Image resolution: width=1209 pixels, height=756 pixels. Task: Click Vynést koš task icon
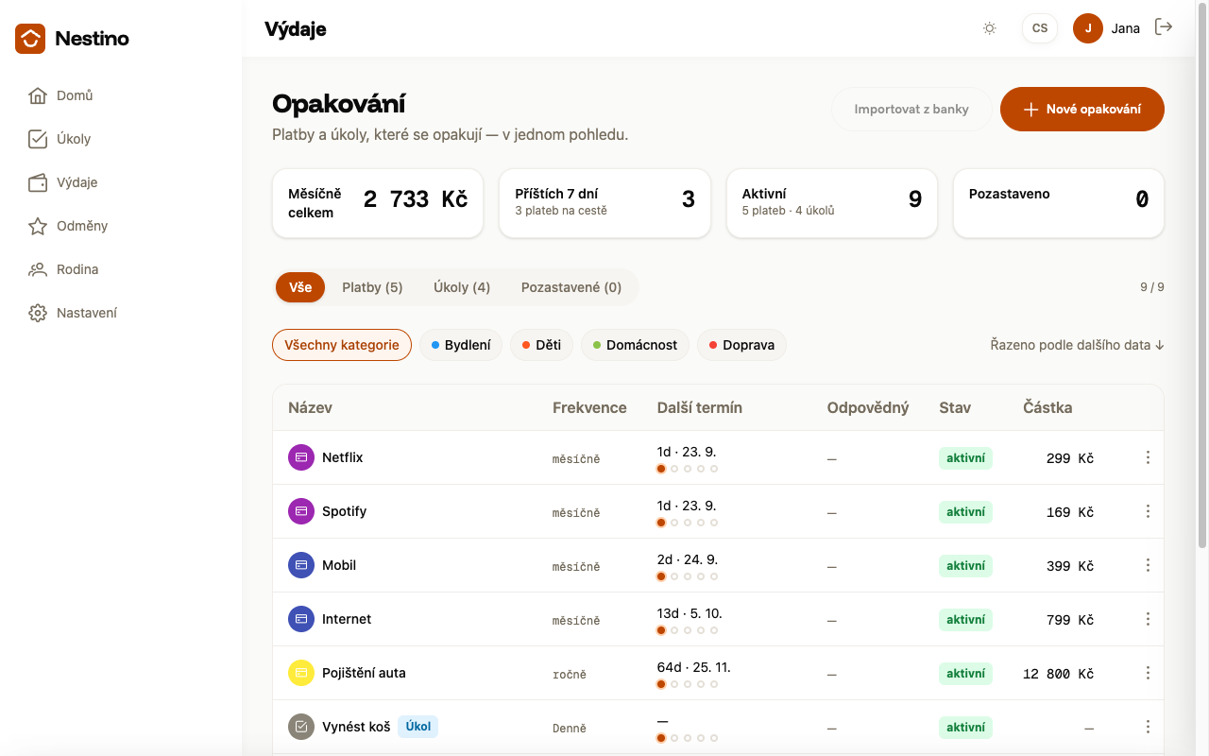click(301, 727)
